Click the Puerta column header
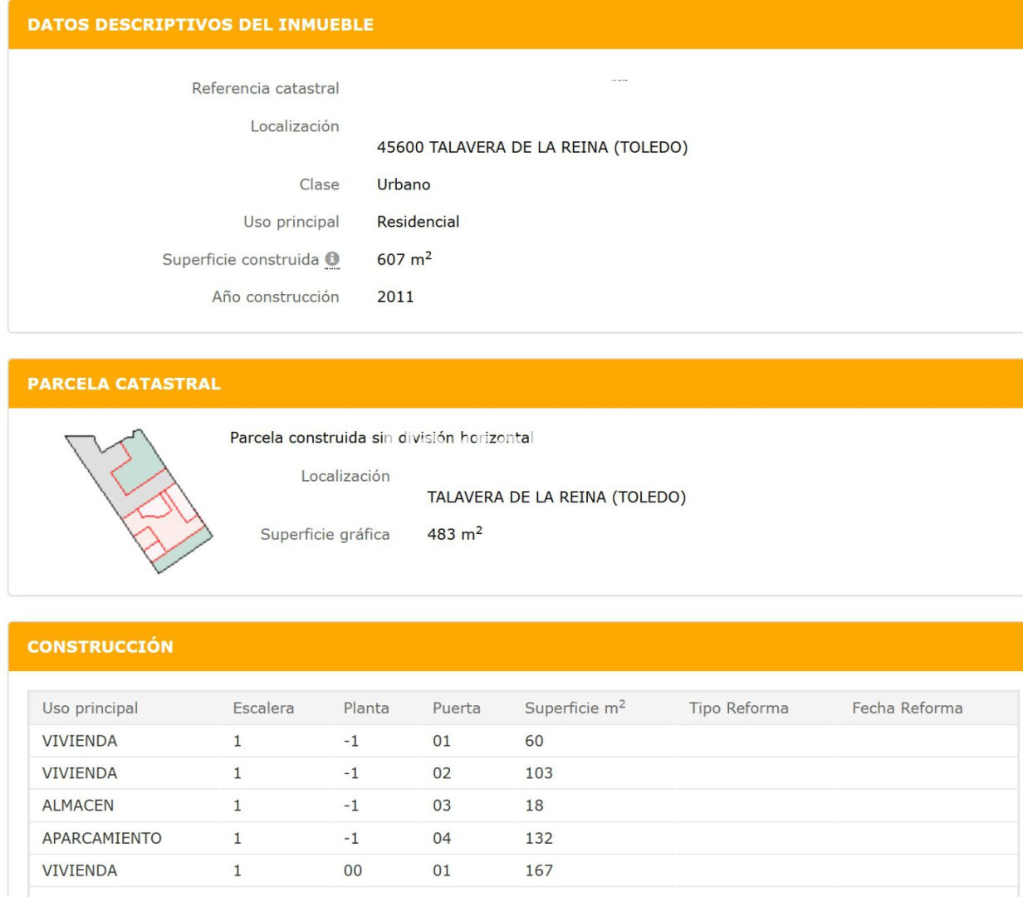 coord(456,708)
